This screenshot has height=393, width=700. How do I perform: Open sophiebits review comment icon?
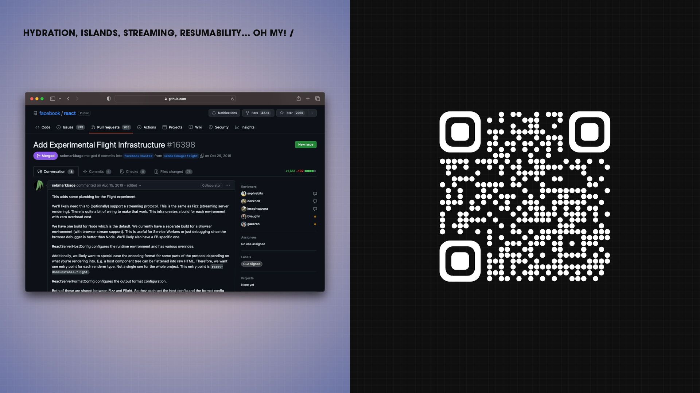point(315,194)
